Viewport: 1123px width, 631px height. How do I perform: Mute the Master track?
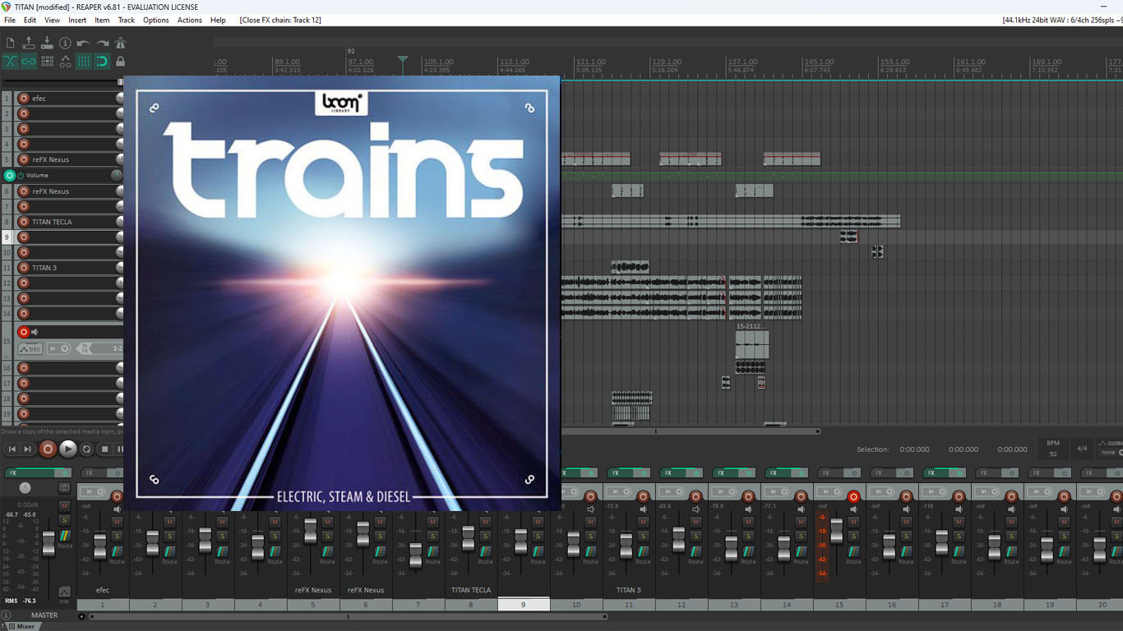tap(64, 507)
